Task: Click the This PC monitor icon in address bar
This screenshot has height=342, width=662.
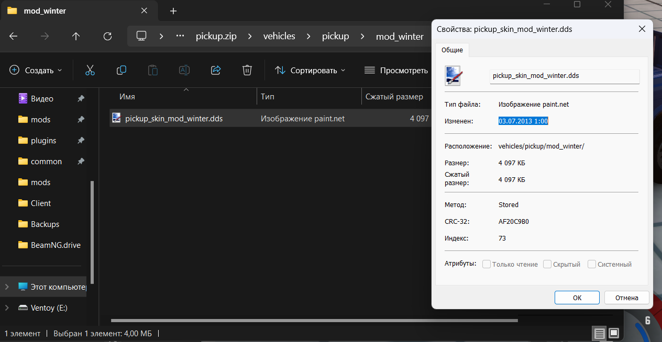Action: pos(141,36)
